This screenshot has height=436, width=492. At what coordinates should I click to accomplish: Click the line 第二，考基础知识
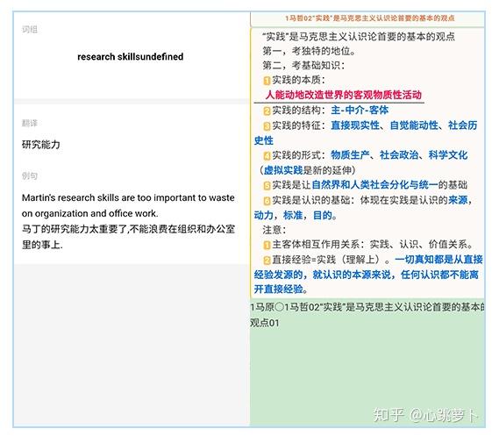point(303,66)
